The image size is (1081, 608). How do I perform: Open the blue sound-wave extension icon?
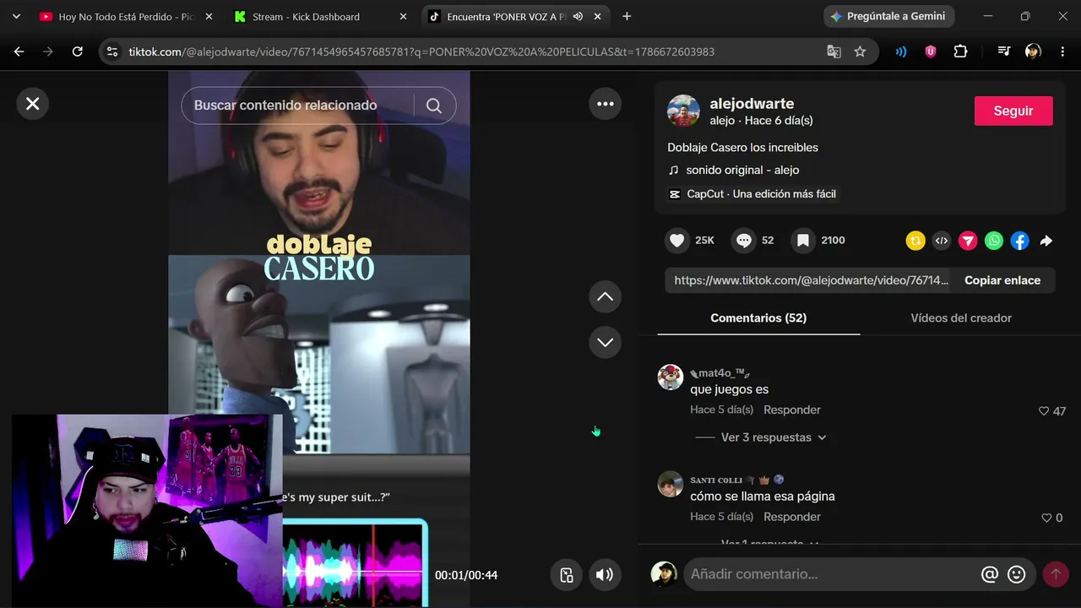click(x=901, y=52)
